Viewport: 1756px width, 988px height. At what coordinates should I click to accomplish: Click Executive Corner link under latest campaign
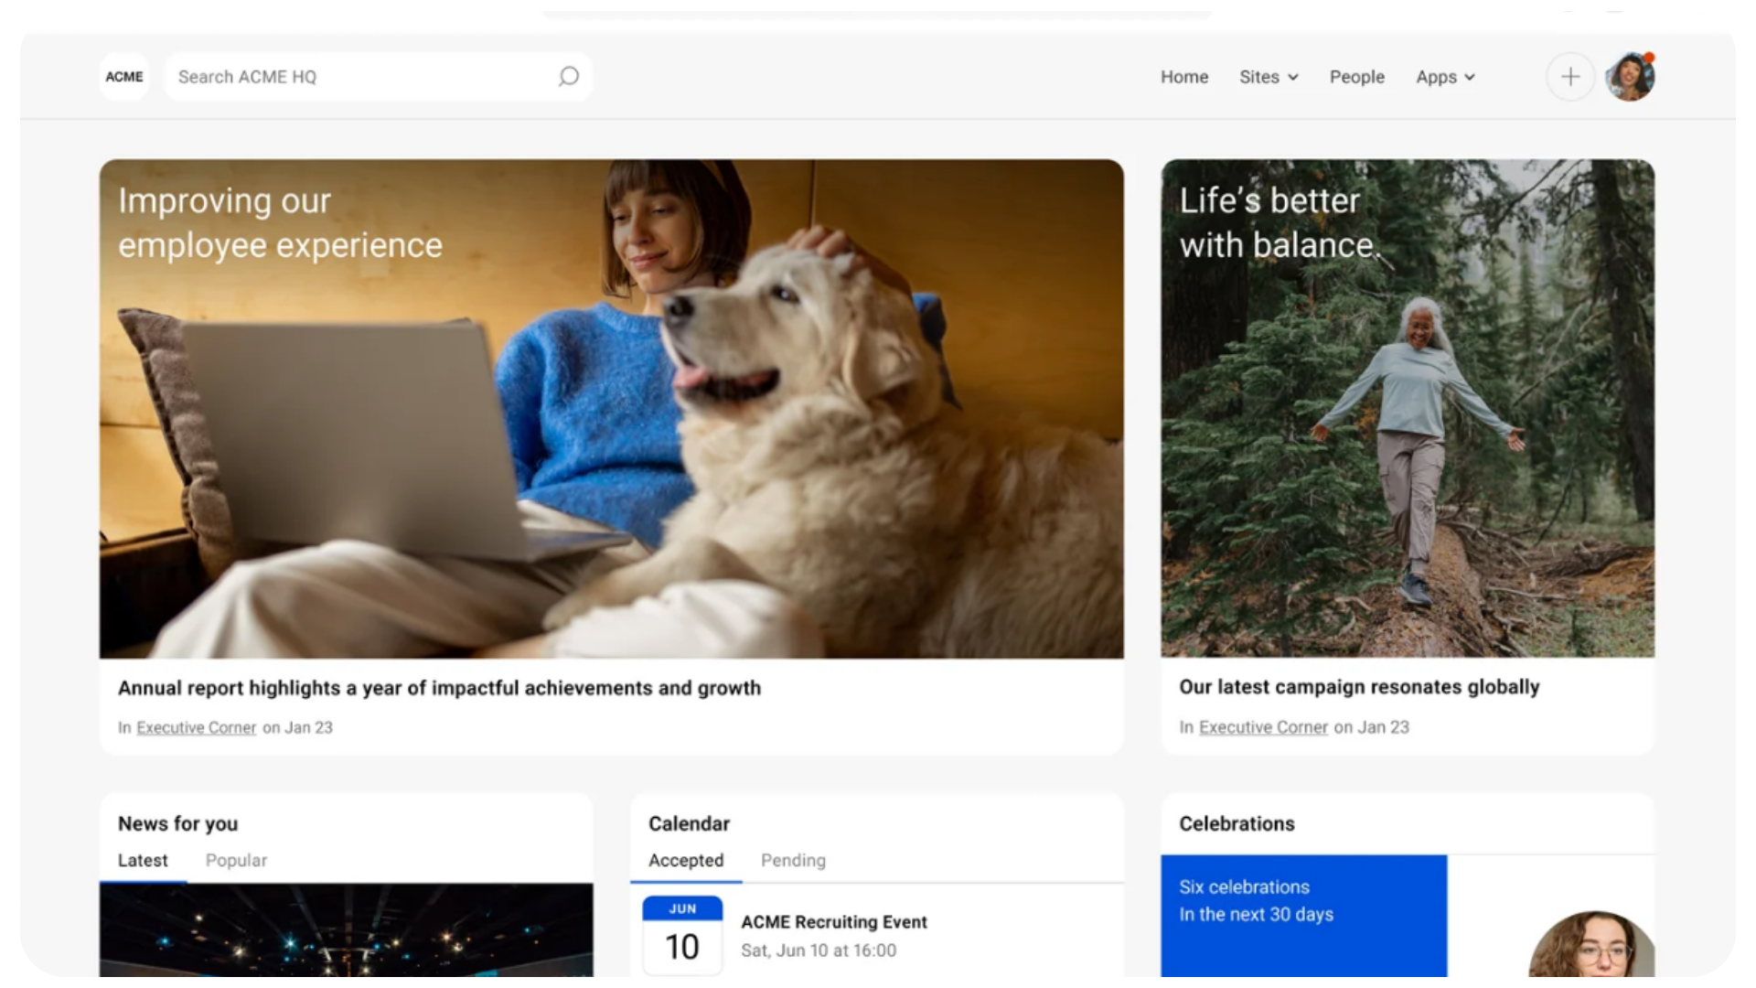tap(1263, 727)
